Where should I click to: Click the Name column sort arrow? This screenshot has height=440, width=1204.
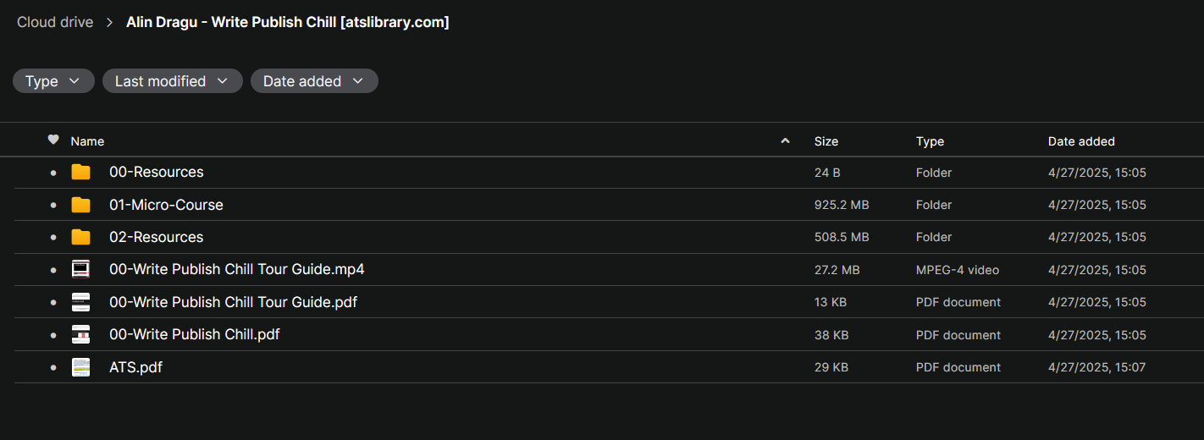point(785,140)
